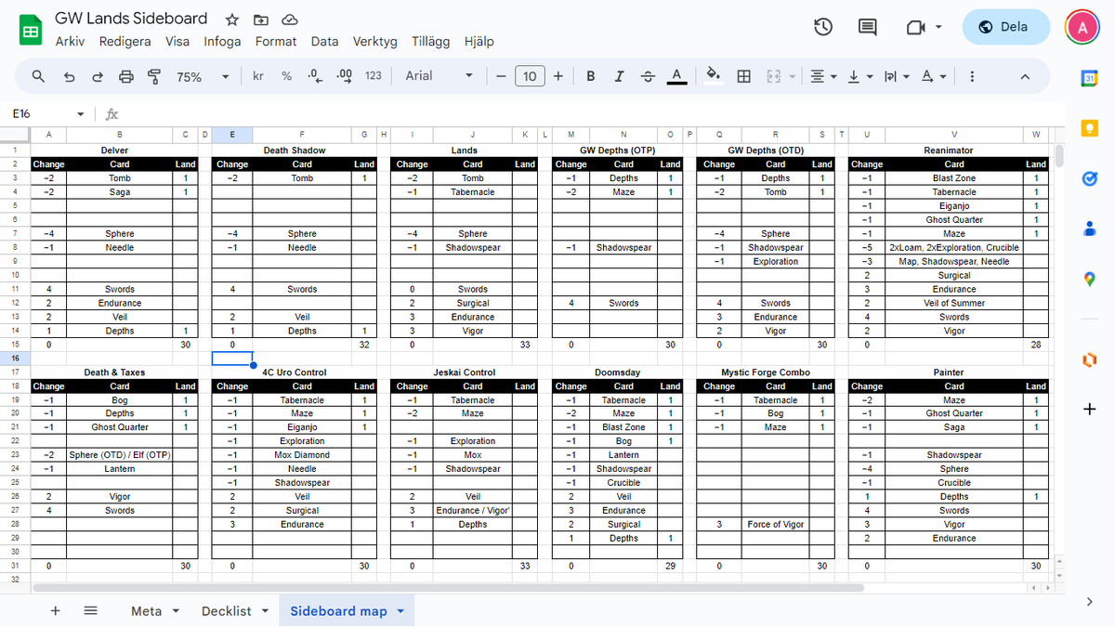The width and height of the screenshot is (1115, 627).
Task: Open the horizontal align dropdown
Action: pos(823,76)
